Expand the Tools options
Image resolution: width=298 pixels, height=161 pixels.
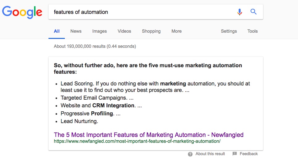click(x=252, y=31)
